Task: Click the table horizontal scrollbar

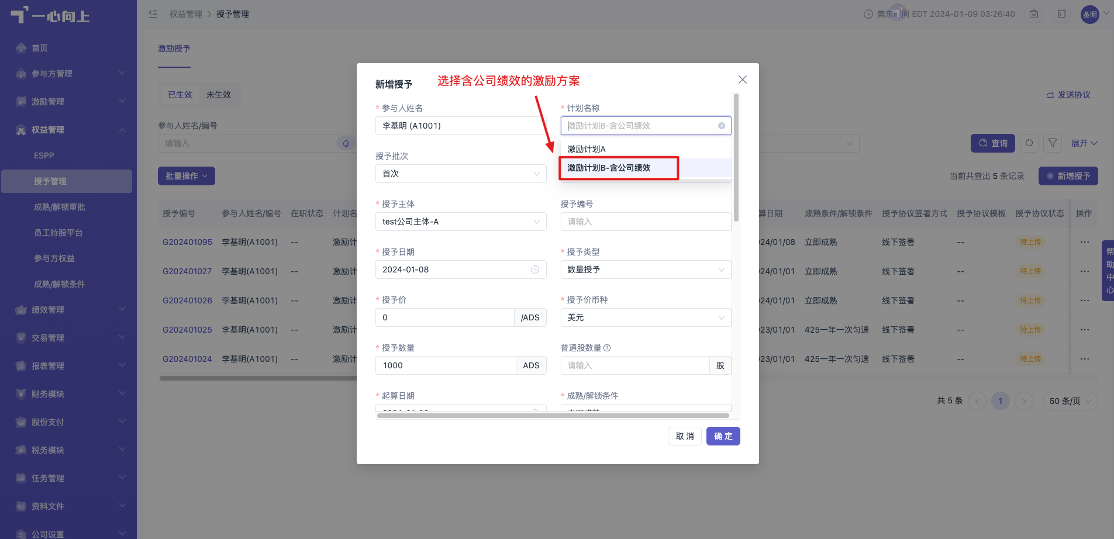Action: 258,378
